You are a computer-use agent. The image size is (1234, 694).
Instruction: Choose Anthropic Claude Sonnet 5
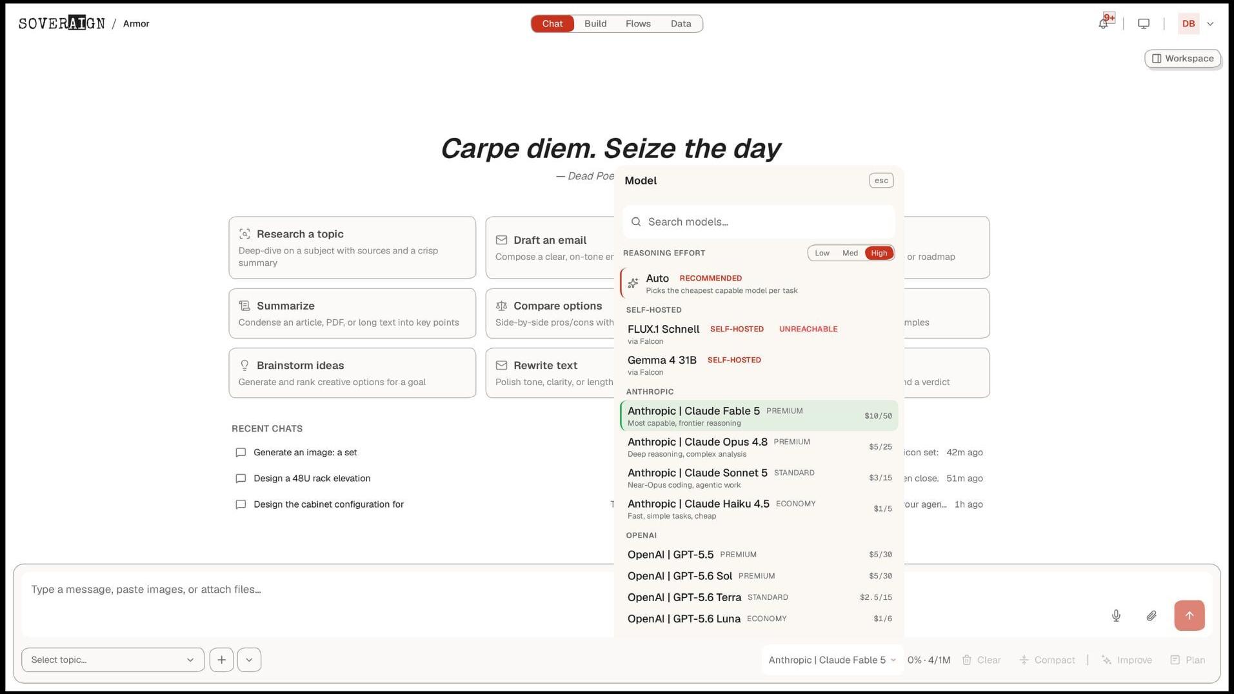[759, 478]
